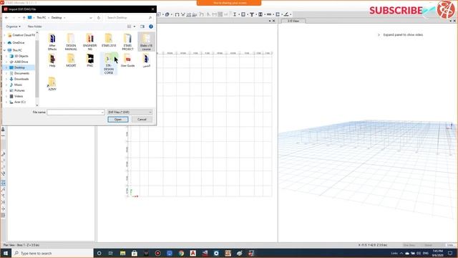Click the Open button
This screenshot has height=258, width=458.
point(117,120)
